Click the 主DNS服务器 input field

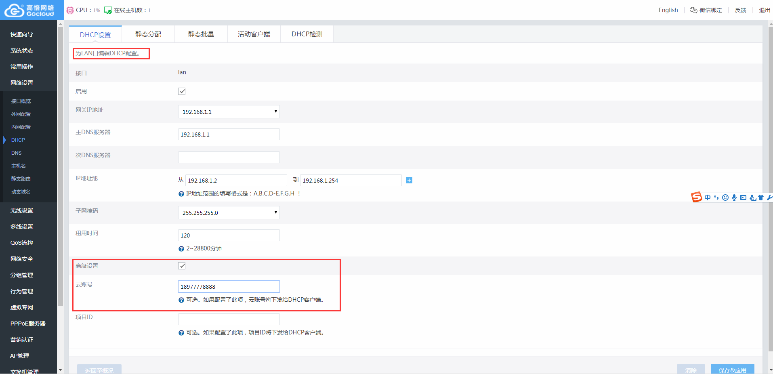click(x=229, y=134)
